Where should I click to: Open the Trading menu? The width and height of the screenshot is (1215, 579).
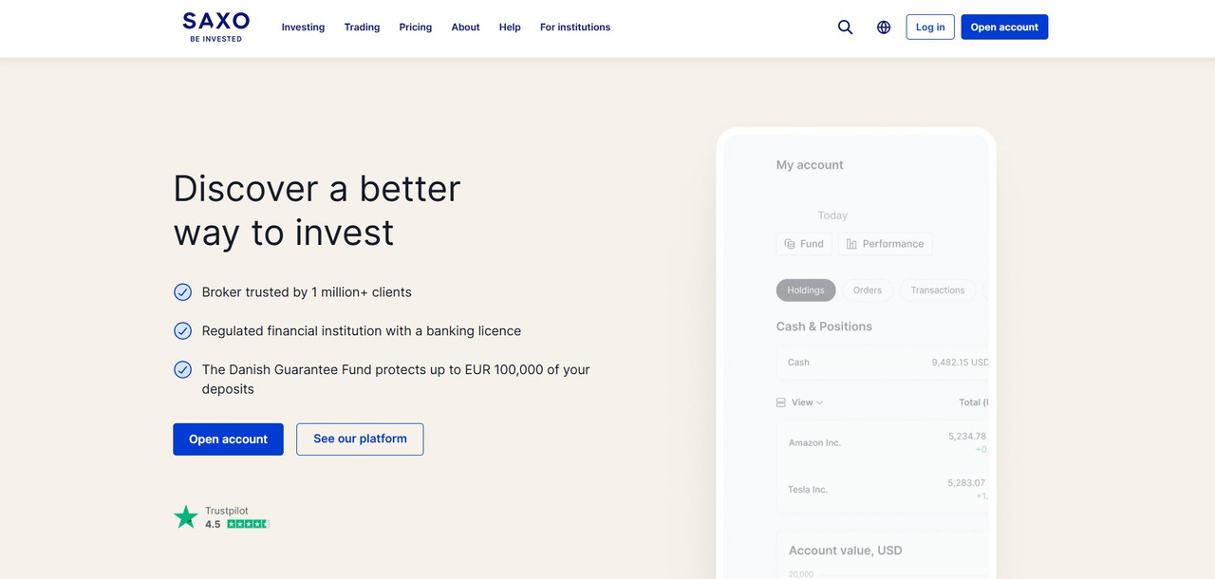(362, 28)
